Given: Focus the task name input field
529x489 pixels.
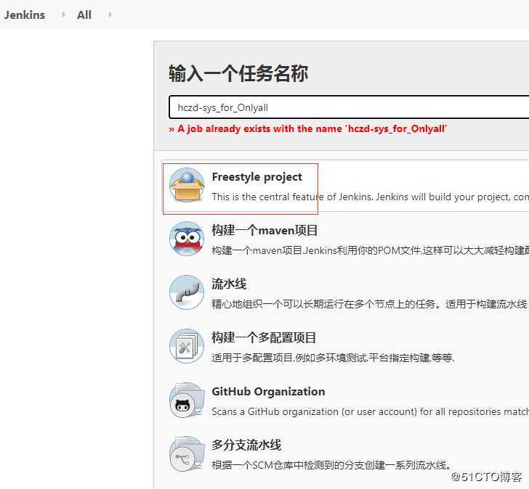Looking at the screenshot, I should coord(349,107).
